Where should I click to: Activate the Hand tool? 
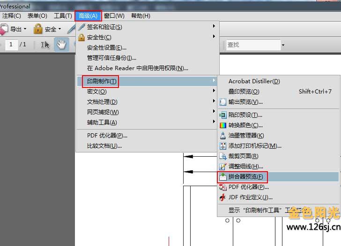tap(61, 45)
